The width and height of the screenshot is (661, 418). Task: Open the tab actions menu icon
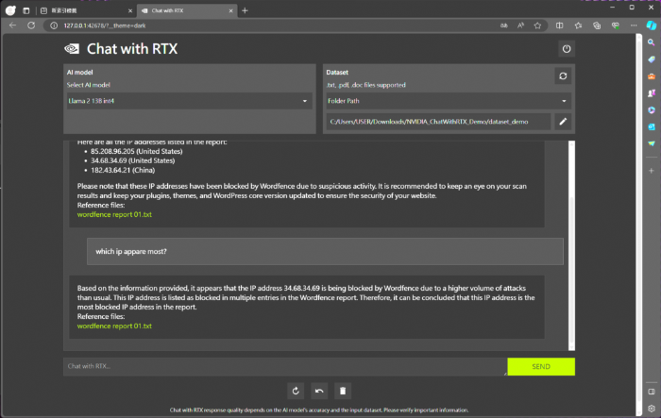[26, 10]
